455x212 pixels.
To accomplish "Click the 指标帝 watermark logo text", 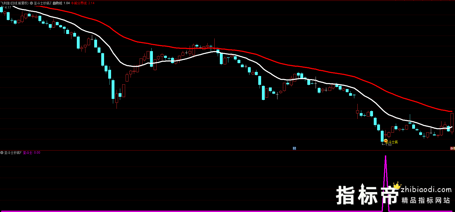I will [x=367, y=195].
